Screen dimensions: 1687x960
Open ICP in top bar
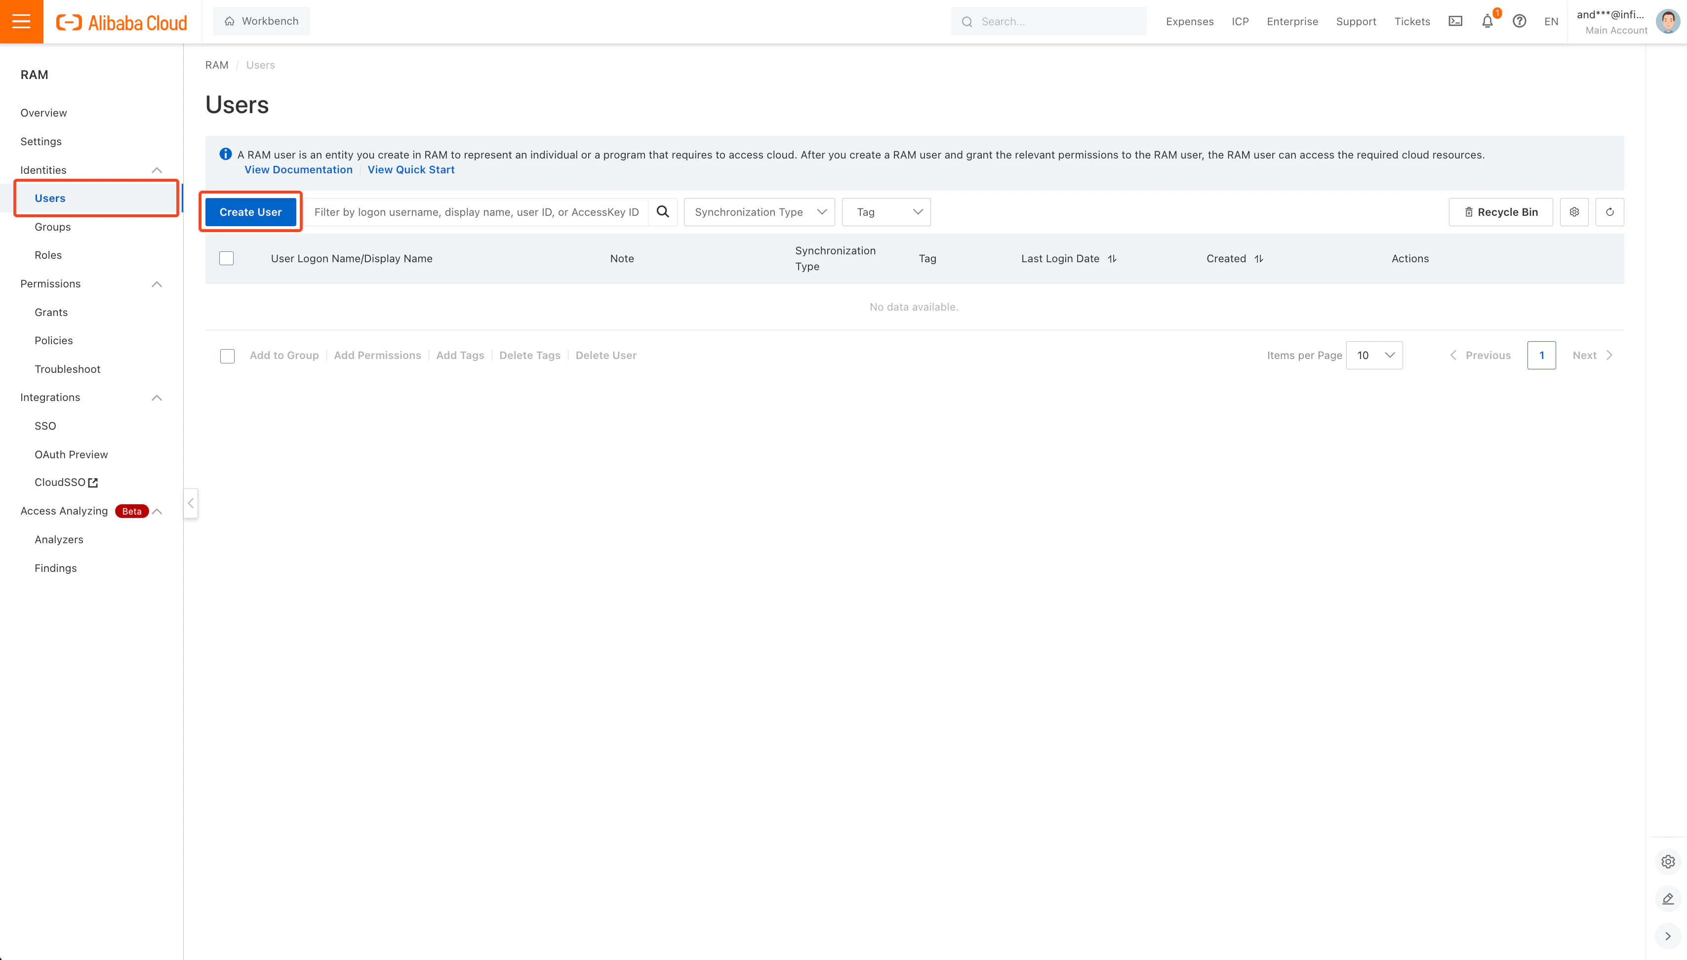pos(1240,22)
